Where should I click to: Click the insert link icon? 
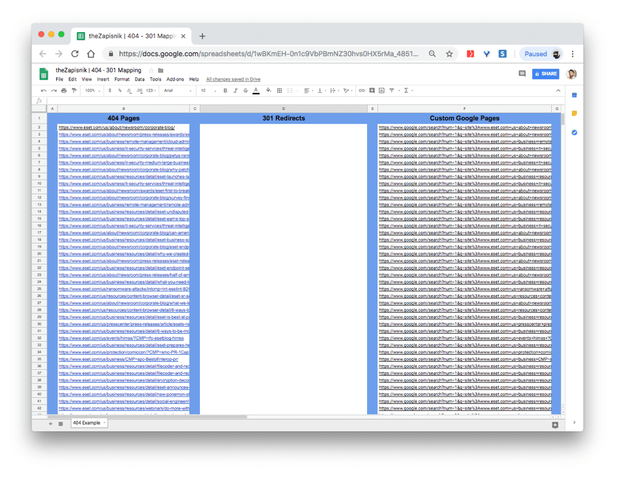pyautogui.click(x=361, y=90)
